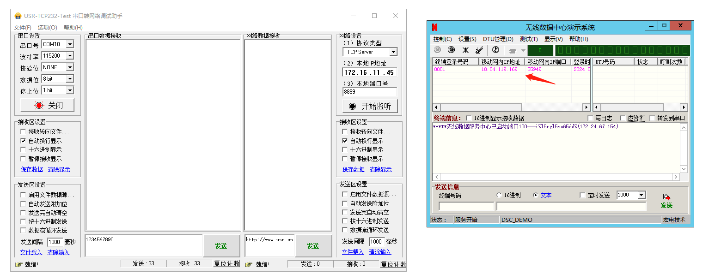
Task: Open the DTU管理(D) menu
Action: [x=498, y=39]
